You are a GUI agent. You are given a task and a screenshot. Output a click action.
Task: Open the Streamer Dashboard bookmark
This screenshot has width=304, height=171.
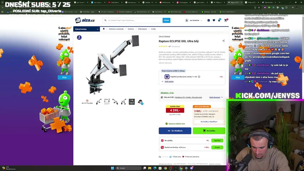pos(125,12)
